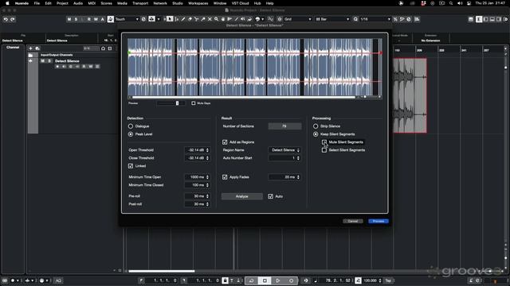Viewport: 510px width, 286px height.
Task: Click the project horizontal scrollbar thumb
Action: (162, 271)
